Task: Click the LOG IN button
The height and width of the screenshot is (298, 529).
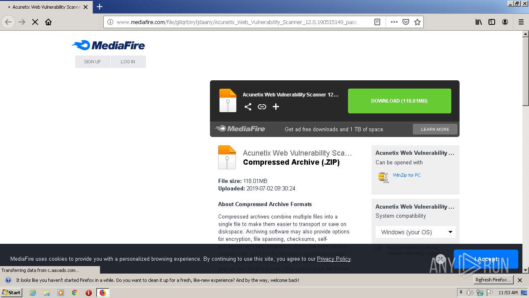Action: click(x=128, y=62)
